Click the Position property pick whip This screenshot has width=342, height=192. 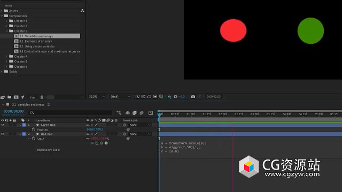point(128,130)
